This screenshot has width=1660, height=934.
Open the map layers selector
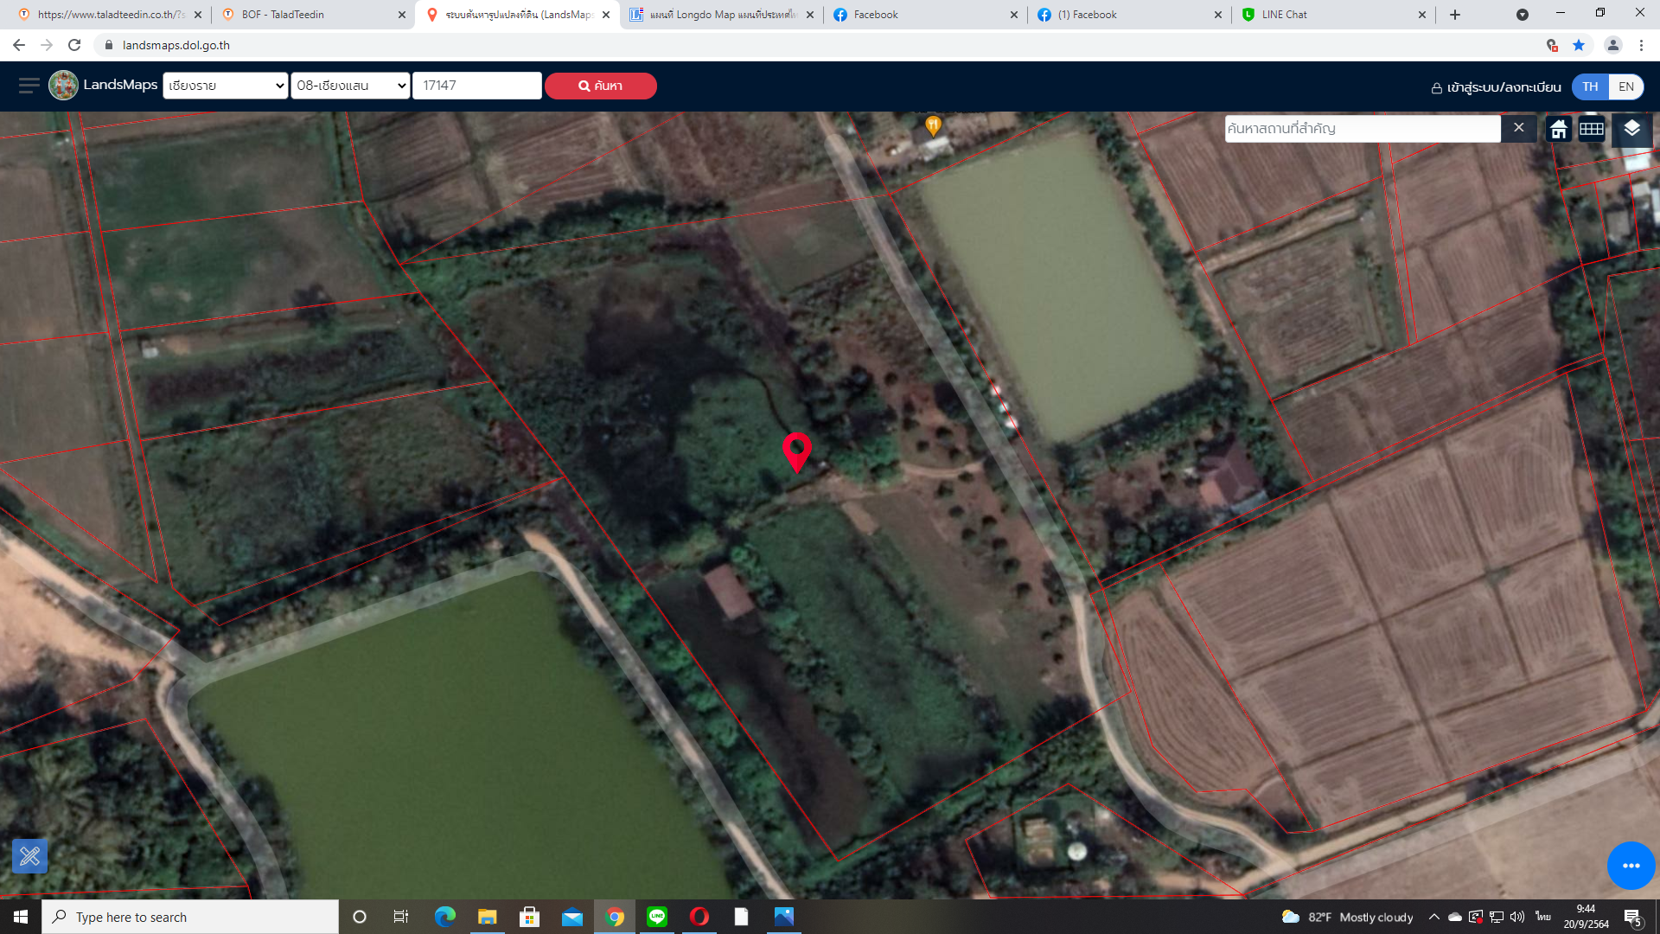click(1631, 129)
